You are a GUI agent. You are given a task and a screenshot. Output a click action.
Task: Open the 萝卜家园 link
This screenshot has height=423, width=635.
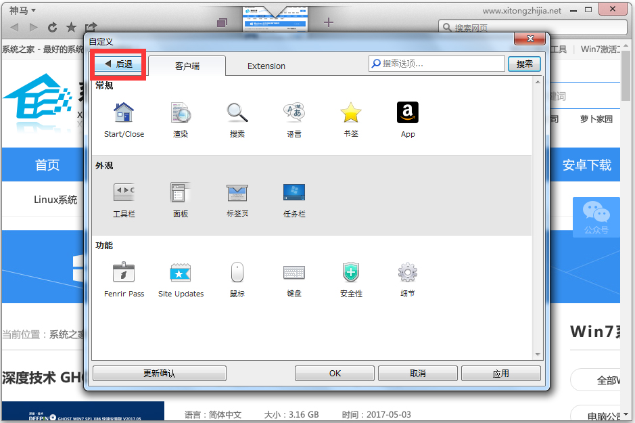(596, 118)
